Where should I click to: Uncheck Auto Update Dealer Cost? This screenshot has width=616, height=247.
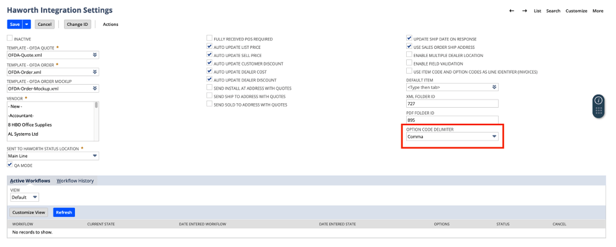click(x=209, y=71)
